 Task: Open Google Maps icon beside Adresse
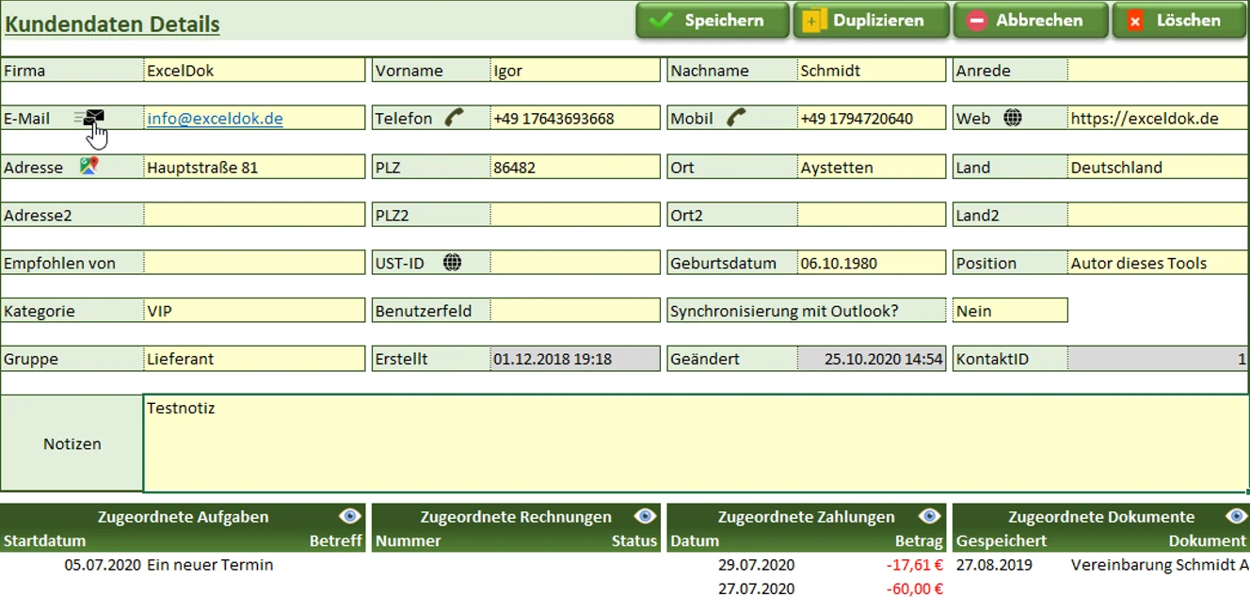pos(88,167)
